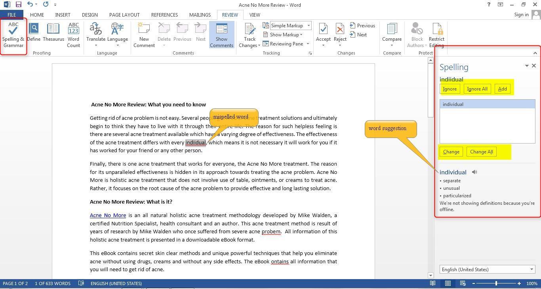This screenshot has width=541, height=289.
Task: Click the Ignore All button
Action: pos(477,89)
